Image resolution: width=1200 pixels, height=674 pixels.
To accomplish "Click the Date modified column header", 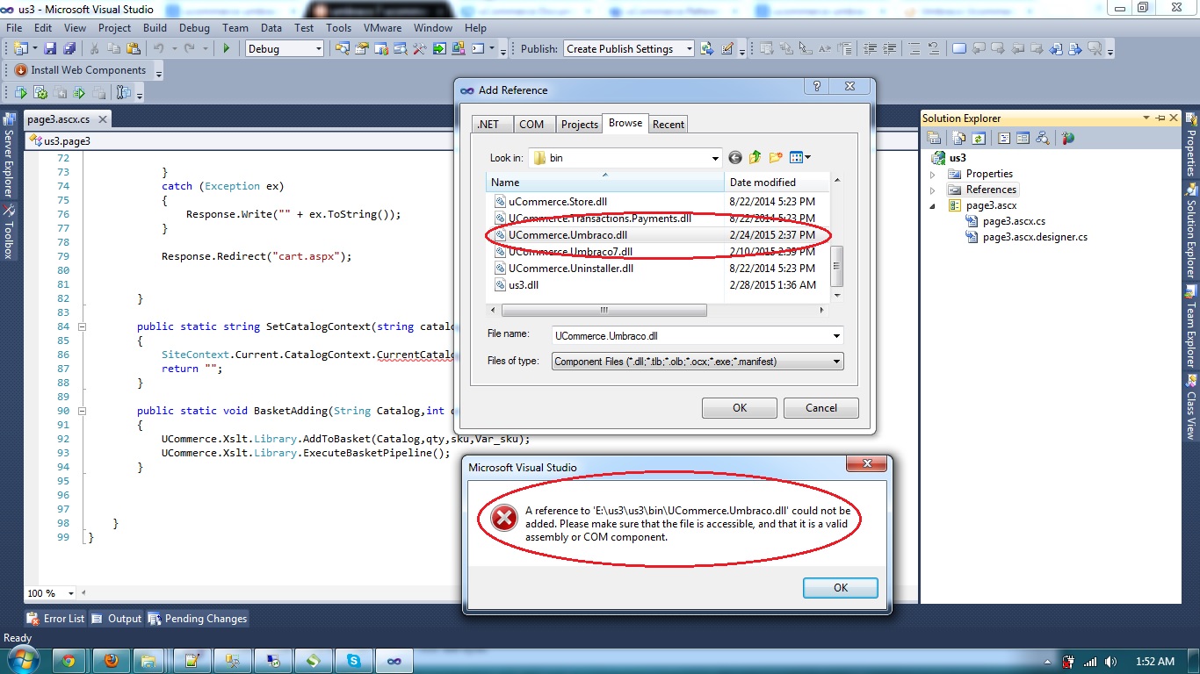I will [x=777, y=183].
